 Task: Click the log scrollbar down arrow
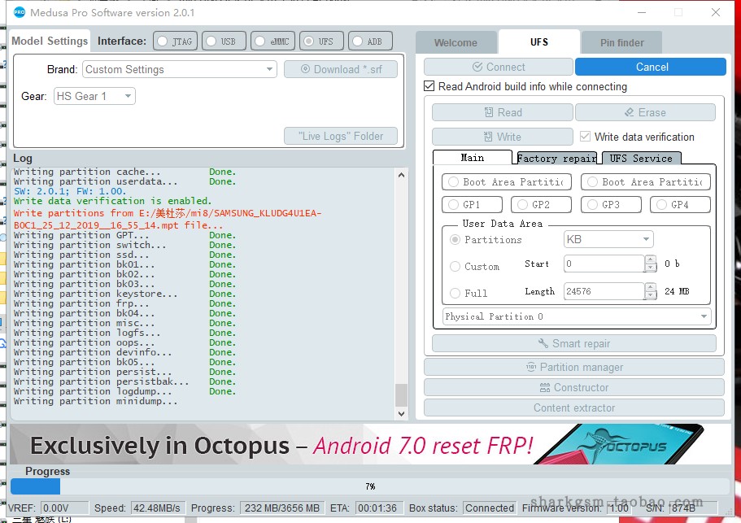pyautogui.click(x=401, y=414)
